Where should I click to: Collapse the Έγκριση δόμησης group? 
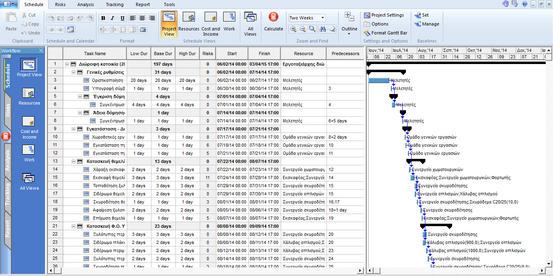tap(80, 96)
